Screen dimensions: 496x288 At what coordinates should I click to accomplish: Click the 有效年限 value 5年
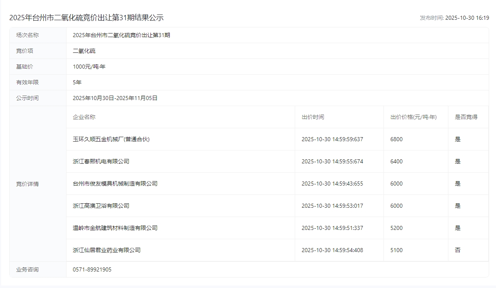pyautogui.click(x=77, y=82)
